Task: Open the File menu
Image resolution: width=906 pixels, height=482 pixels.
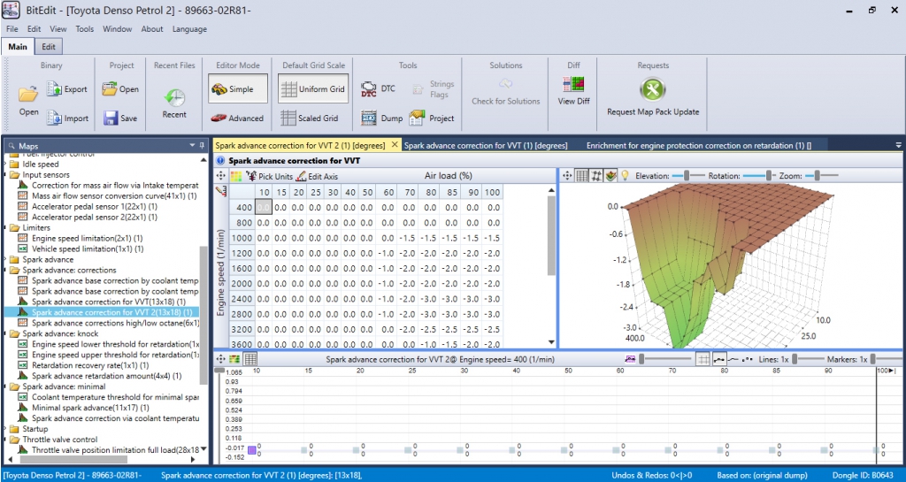Action: tap(12, 29)
